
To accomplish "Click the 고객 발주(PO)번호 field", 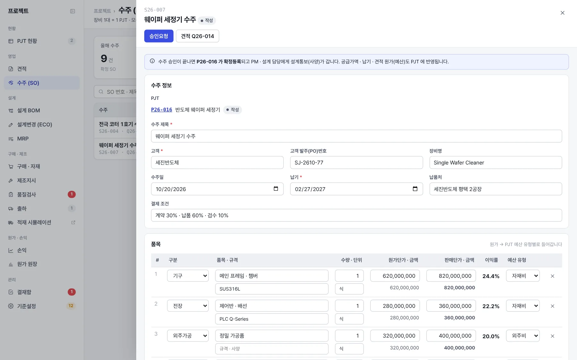I will click(356, 163).
